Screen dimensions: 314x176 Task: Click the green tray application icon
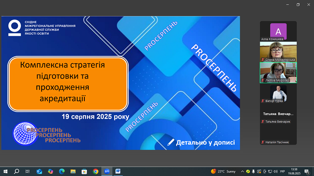click(248, 171)
